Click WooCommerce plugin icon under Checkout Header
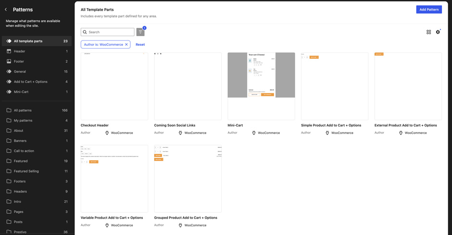 [107, 133]
